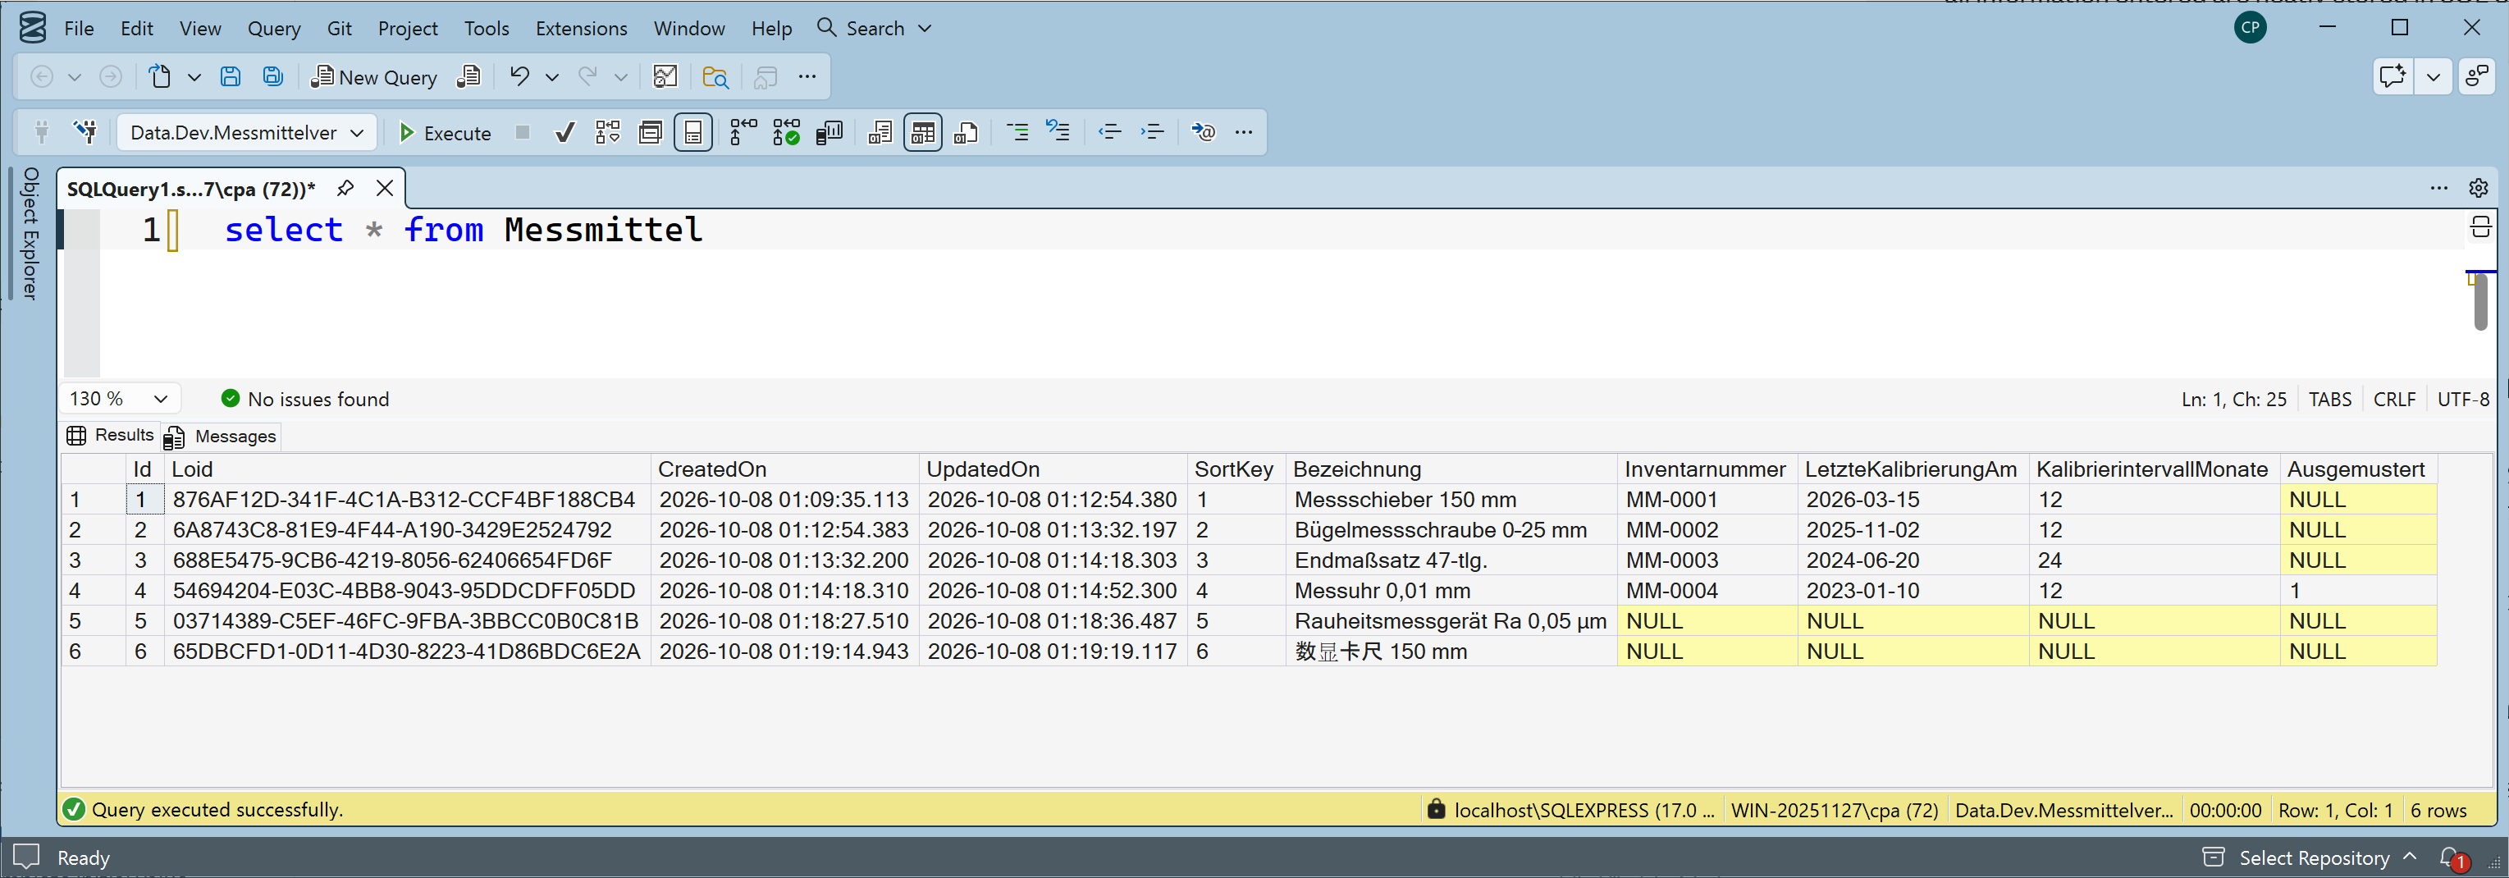
Task: Expand the Search dropdown in menu bar
Action: point(925,28)
